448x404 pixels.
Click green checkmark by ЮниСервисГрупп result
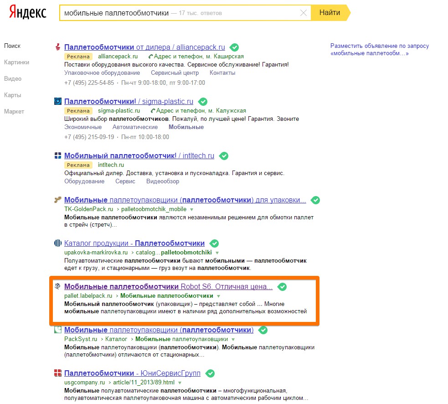pyautogui.click(x=210, y=373)
